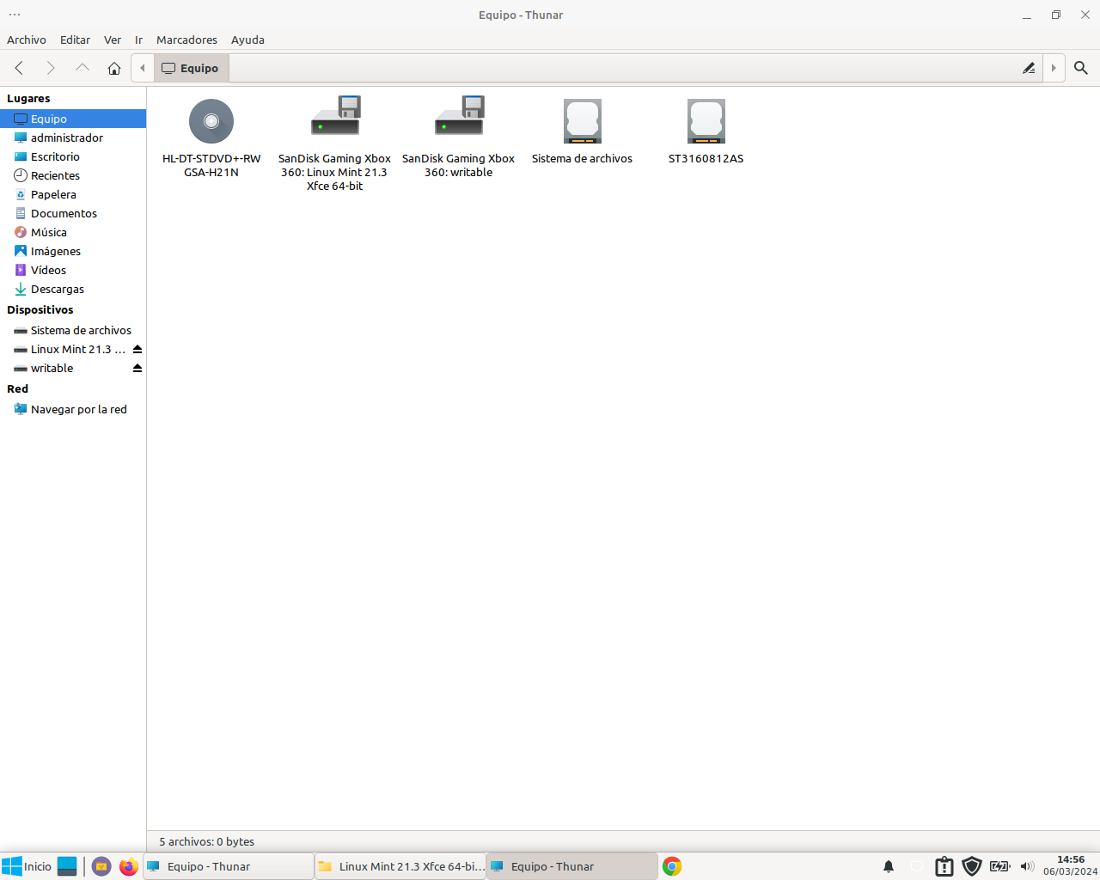Go forward with the right arrow toolbar button

pyautogui.click(x=50, y=68)
